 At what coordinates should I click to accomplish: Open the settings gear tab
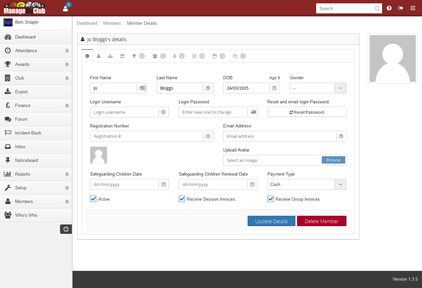tap(87, 56)
